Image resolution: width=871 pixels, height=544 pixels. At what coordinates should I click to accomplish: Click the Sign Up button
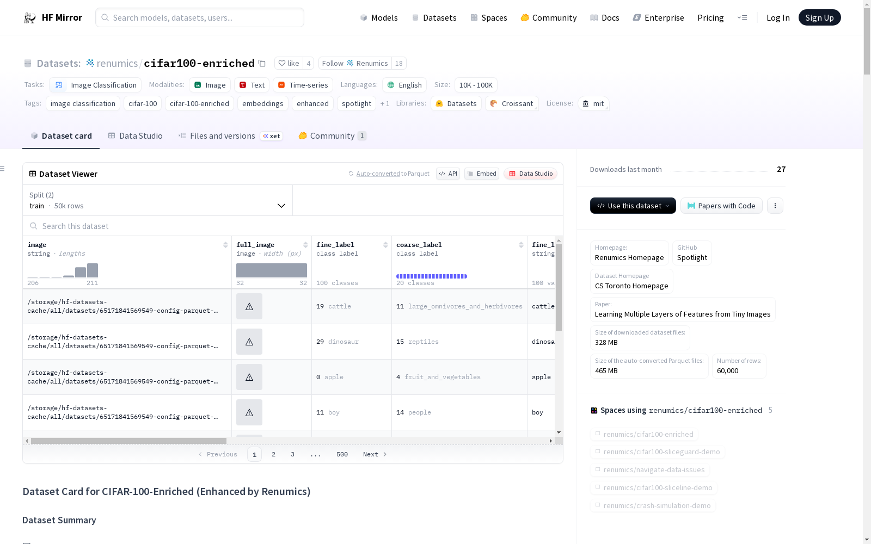(x=819, y=17)
